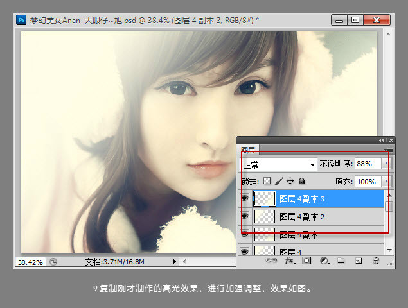Switch to the 图层 layers tab

(249, 150)
